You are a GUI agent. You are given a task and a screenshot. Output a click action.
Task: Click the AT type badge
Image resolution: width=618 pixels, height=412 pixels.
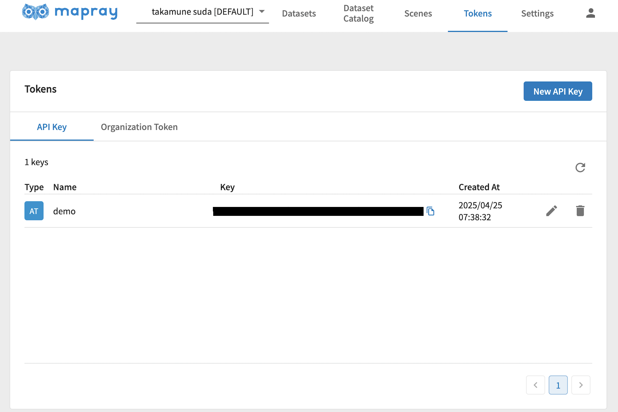34,211
